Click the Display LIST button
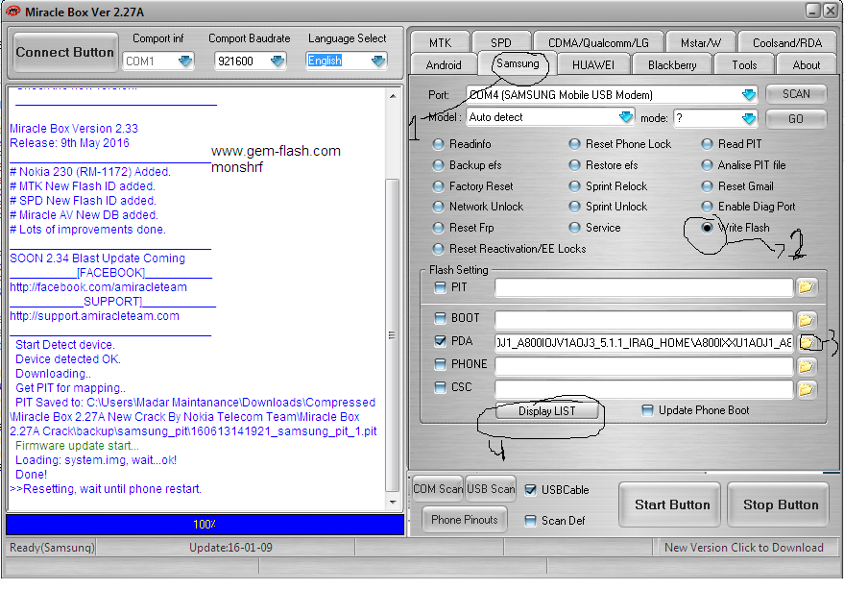 pyautogui.click(x=547, y=411)
